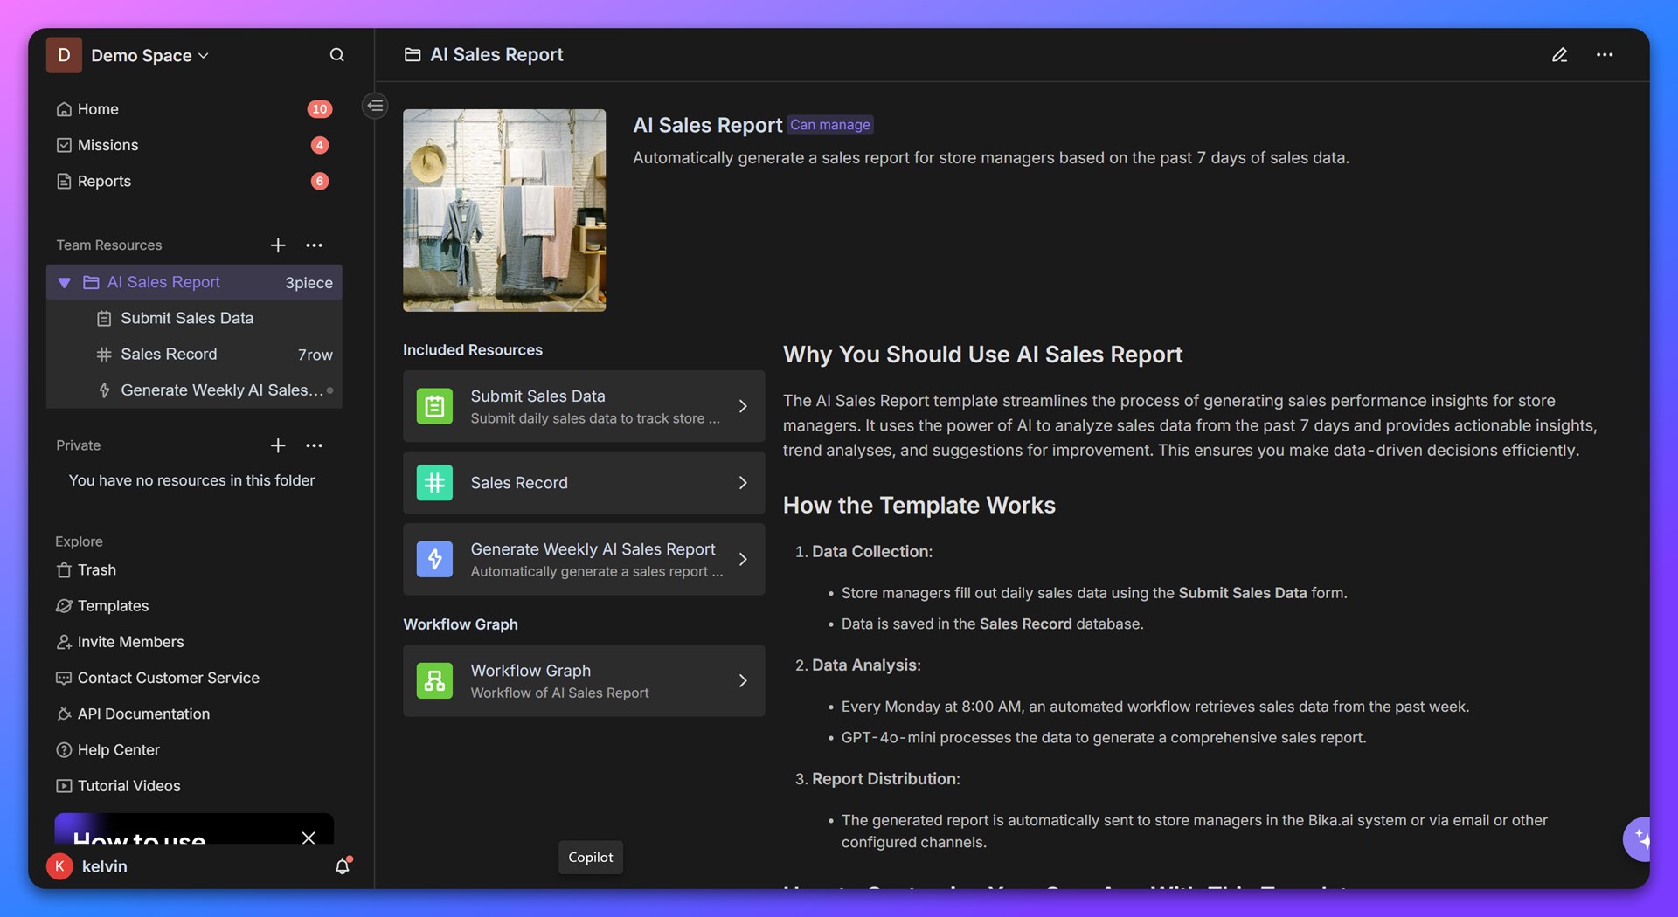Click the Included Resources heading
The height and width of the screenshot is (917, 1678).
click(473, 349)
